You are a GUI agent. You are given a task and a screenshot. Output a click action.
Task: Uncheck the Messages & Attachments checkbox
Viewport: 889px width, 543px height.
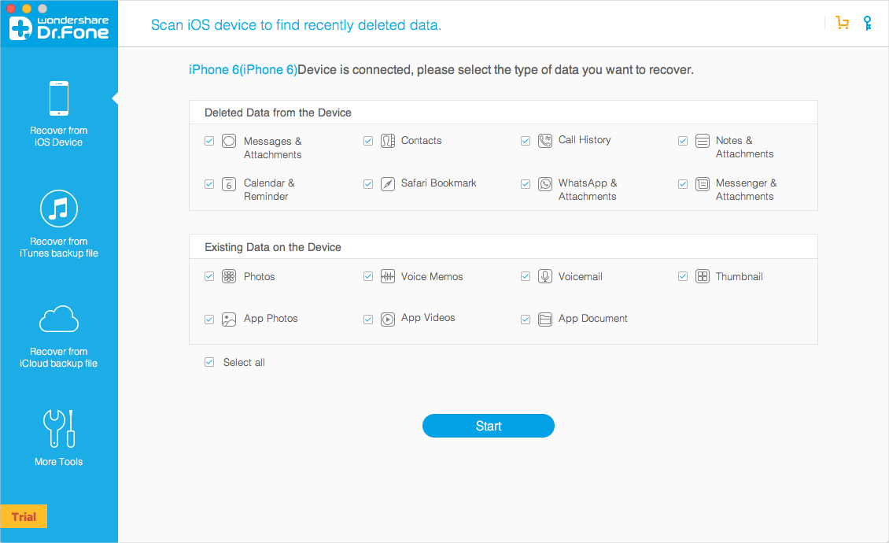click(209, 141)
